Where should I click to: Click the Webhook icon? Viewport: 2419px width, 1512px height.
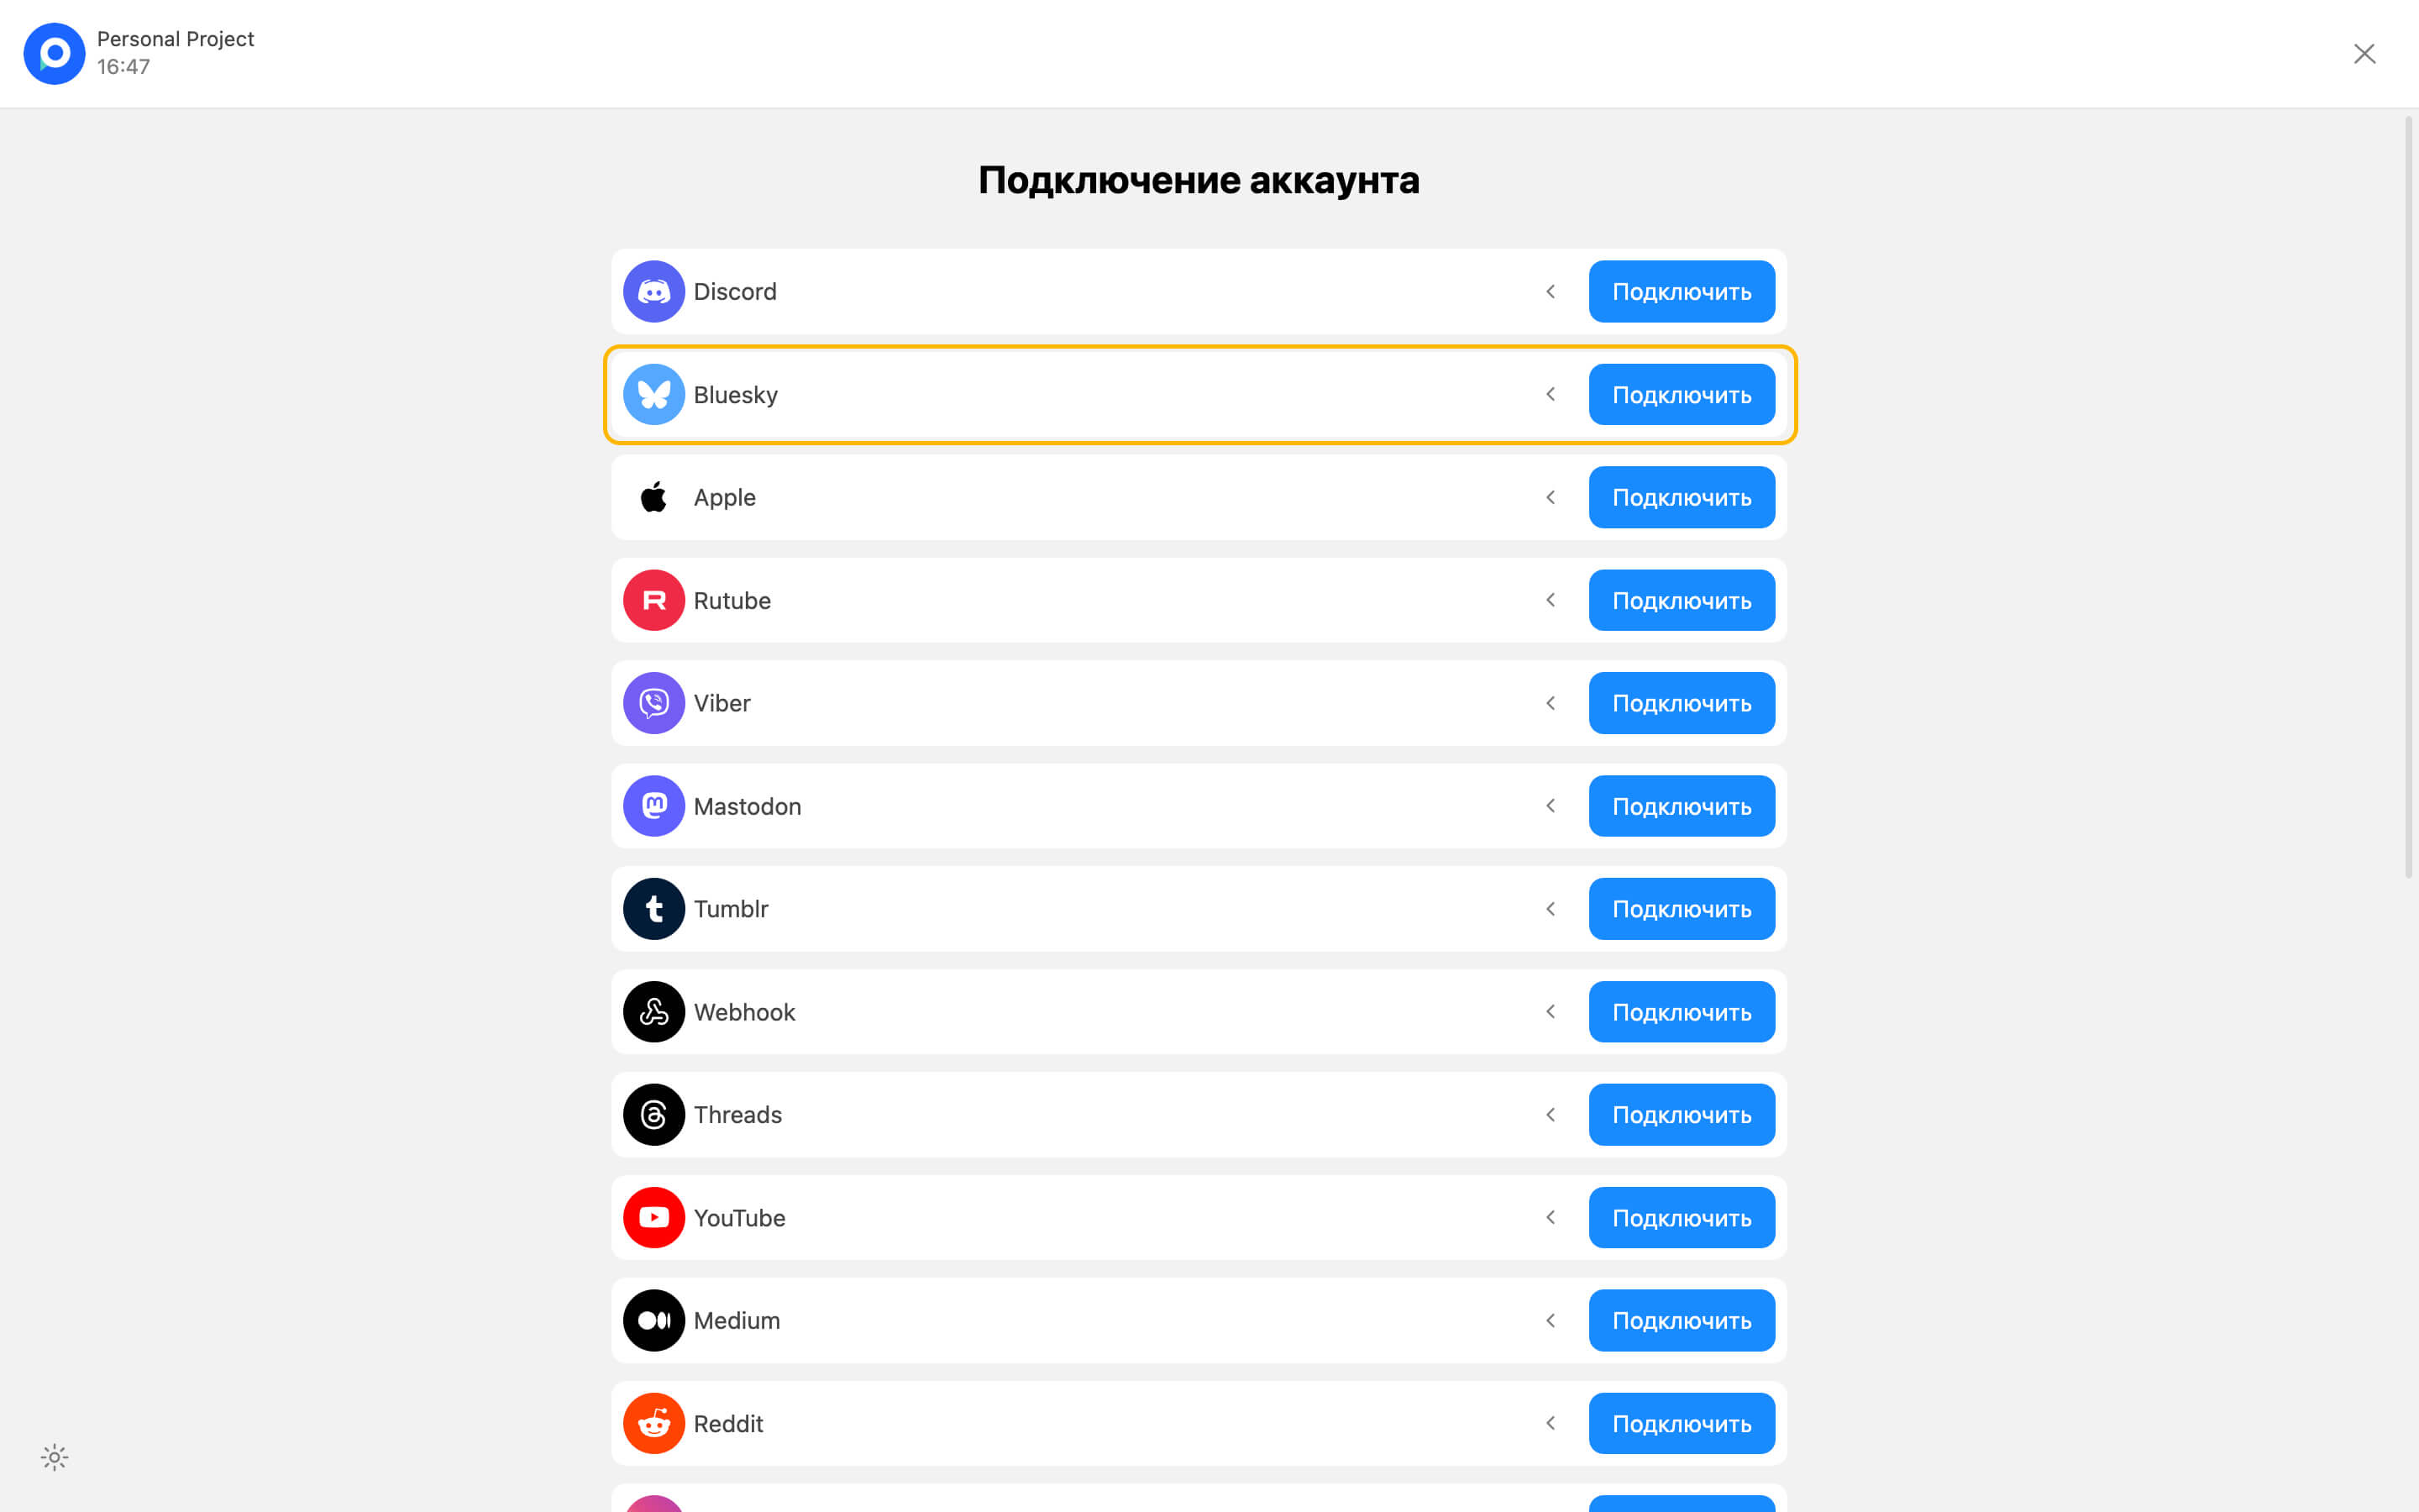(x=653, y=1012)
